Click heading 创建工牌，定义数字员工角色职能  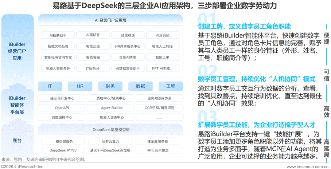coord(244,26)
